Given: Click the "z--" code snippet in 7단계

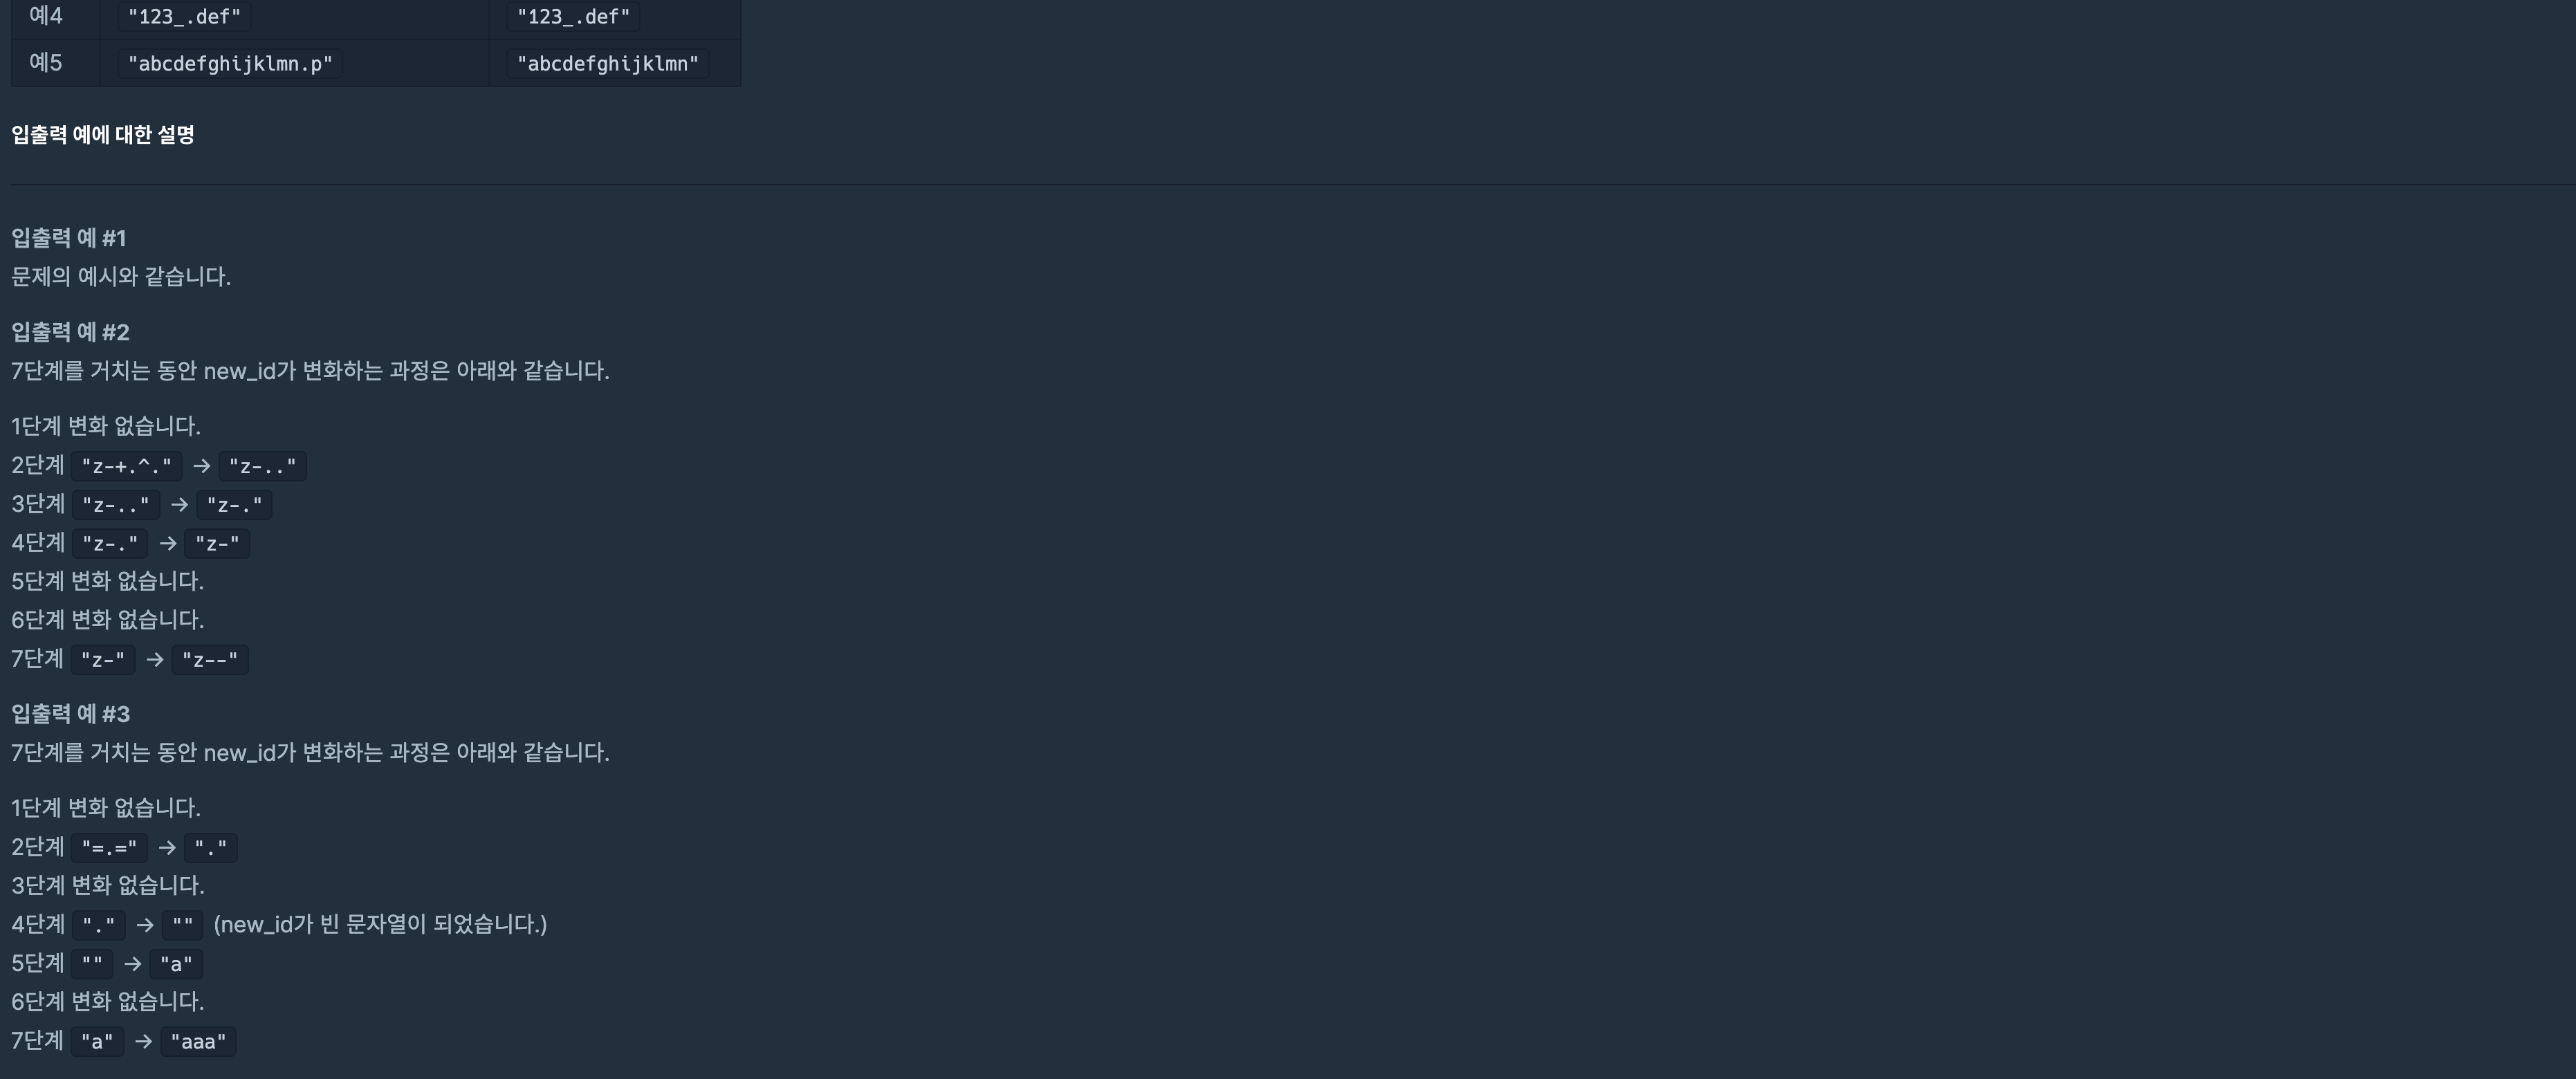Looking at the screenshot, I should tap(210, 660).
